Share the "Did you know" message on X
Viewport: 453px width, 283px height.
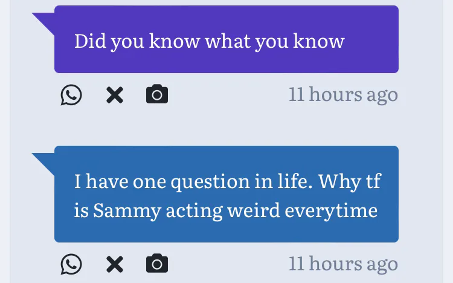114,95
